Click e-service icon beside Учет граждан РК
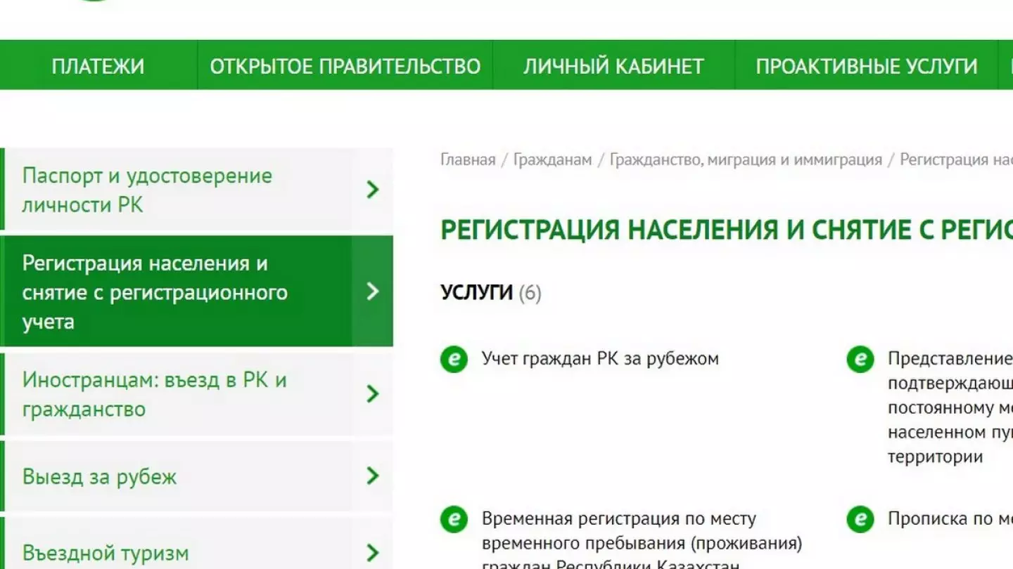The image size is (1013, 569). pyautogui.click(x=454, y=359)
